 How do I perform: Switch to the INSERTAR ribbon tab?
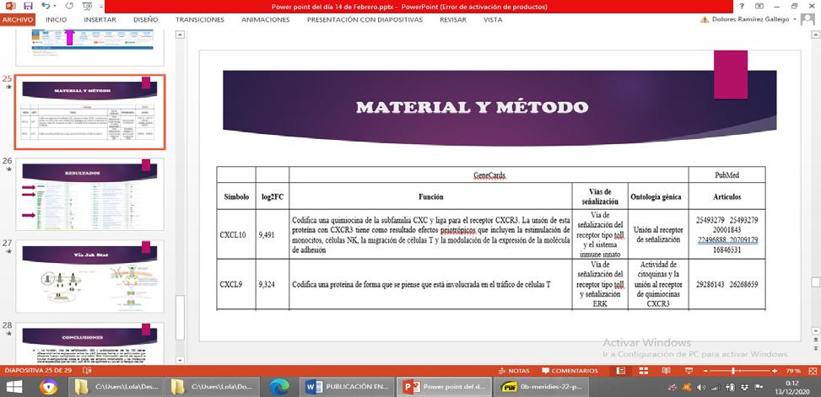(100, 19)
